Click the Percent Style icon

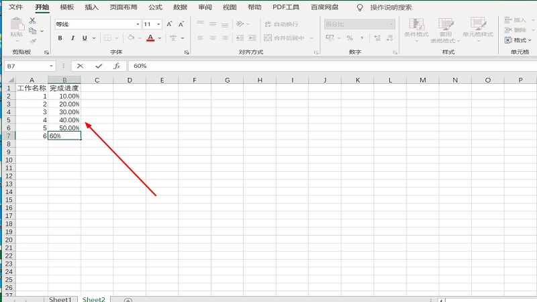point(349,38)
